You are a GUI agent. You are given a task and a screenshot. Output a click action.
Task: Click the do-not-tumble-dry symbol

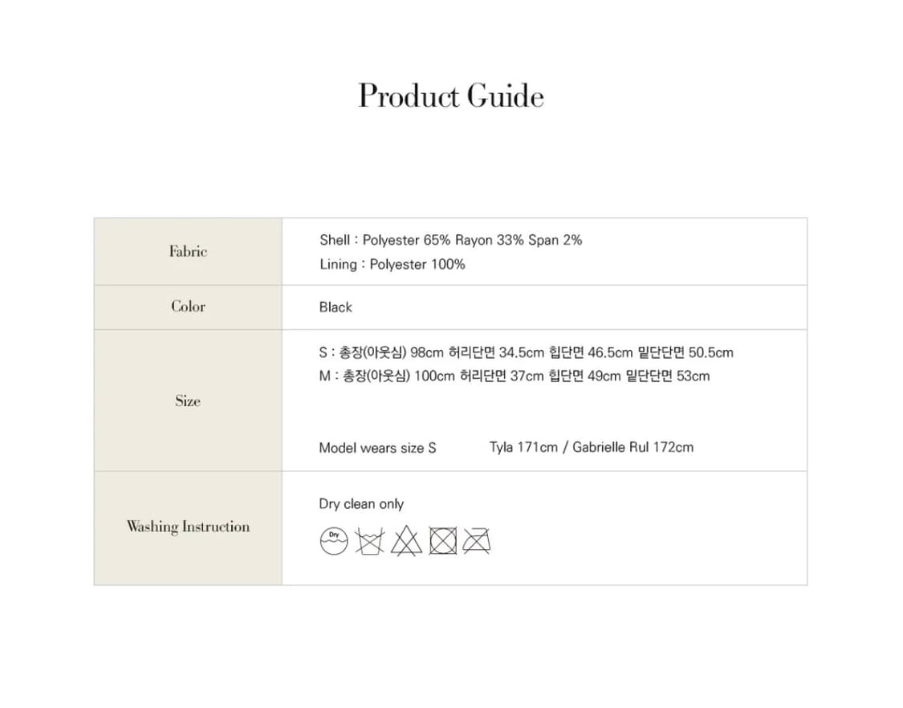tap(442, 541)
